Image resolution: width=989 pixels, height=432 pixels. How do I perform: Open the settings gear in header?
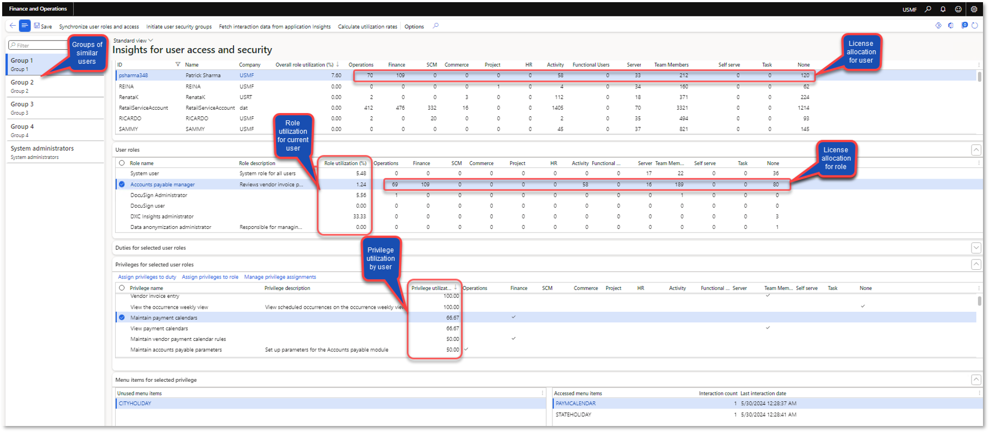click(974, 9)
